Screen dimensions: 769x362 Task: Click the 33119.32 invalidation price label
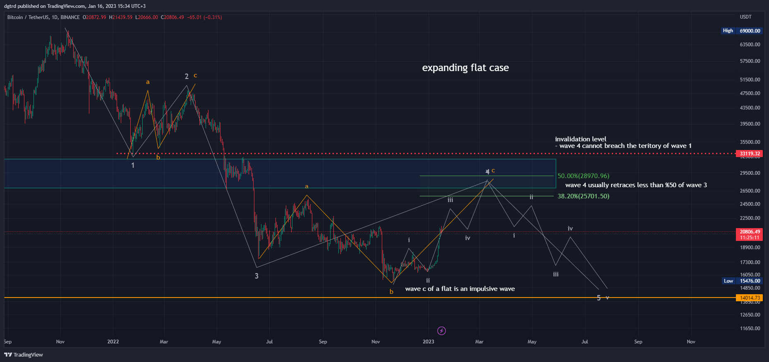(750, 154)
